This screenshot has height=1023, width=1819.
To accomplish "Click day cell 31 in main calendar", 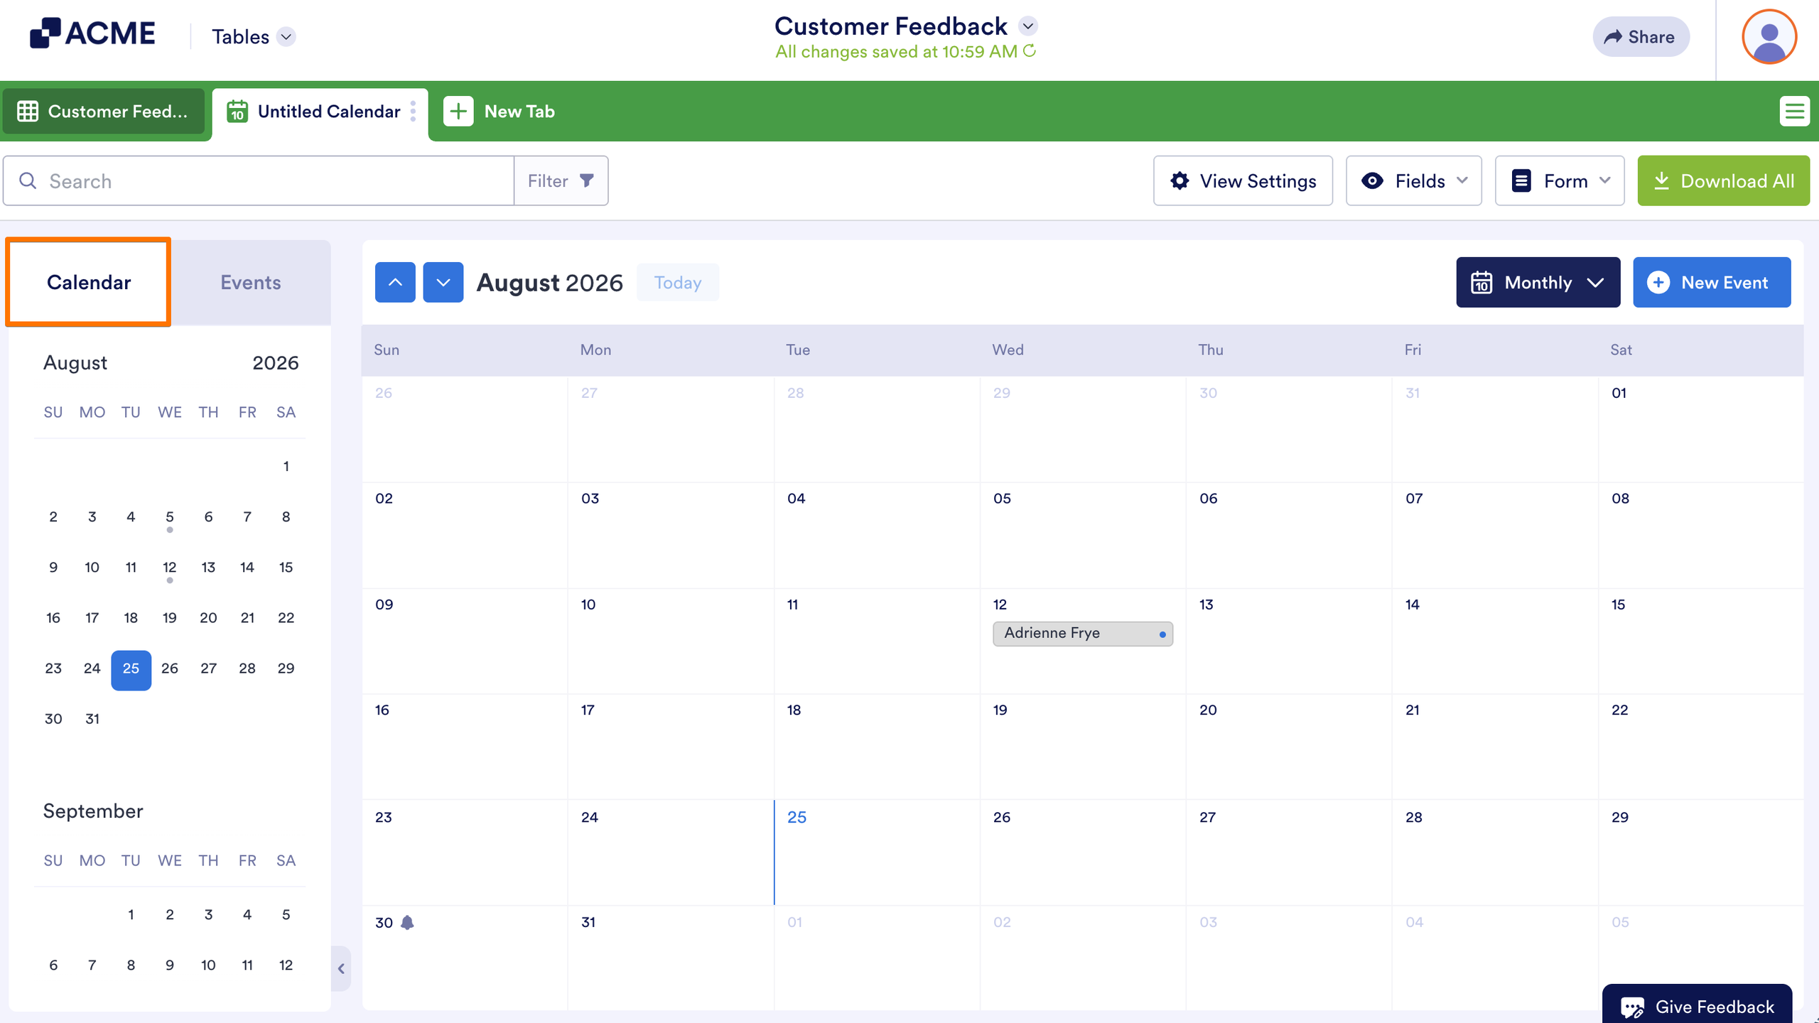I will pos(671,957).
